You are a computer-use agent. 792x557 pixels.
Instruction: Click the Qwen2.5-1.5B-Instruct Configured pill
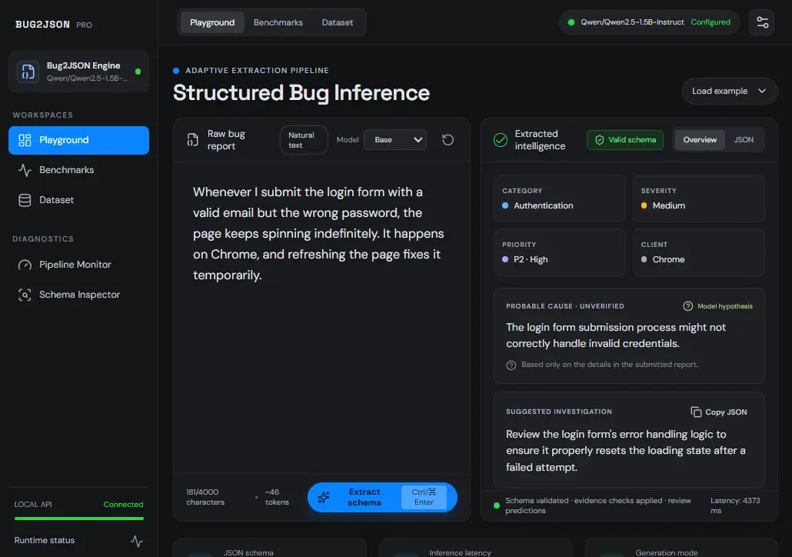pos(649,22)
